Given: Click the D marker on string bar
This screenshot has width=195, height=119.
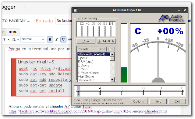Looking at the screenshot, I should click(122, 91).
